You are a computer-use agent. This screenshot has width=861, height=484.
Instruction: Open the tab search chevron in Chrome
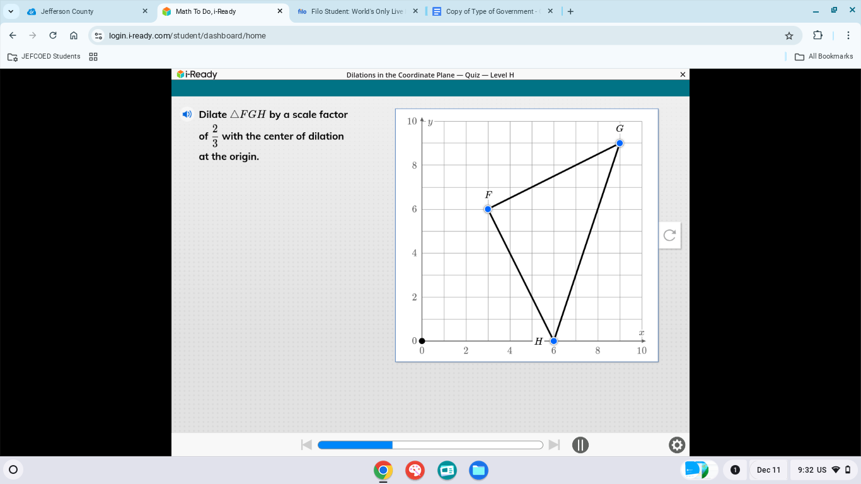point(10,11)
